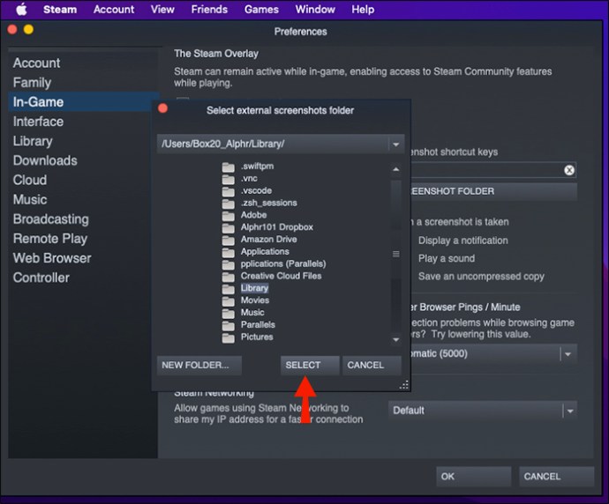Select the In-Game preferences category
Viewport: 609px width, 504px height.
(84, 102)
